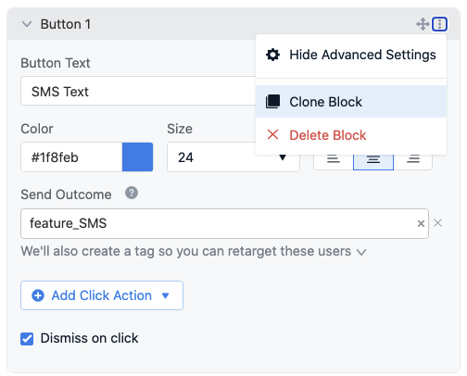The image size is (467, 376).
Task: Expand the retarget users tag hint
Action: tap(361, 252)
